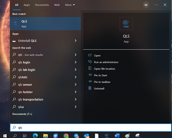This screenshot has height=138, width=172.
Task: Open the QNE app taskbar icon
Action: click(107, 136)
